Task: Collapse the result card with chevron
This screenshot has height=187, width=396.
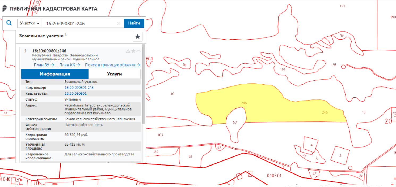Action: pos(138,51)
